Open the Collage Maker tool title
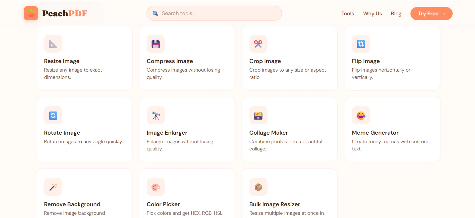 (x=269, y=133)
